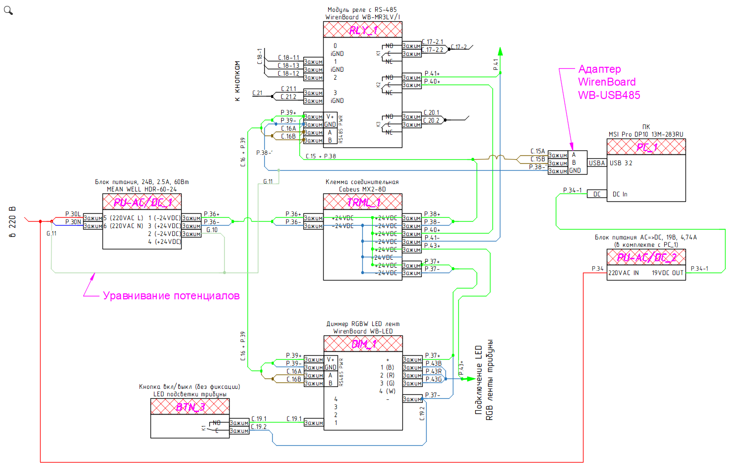The height and width of the screenshot is (471, 730).
Task: Click the green P.41 arrowhead at top
Action: tap(500, 51)
